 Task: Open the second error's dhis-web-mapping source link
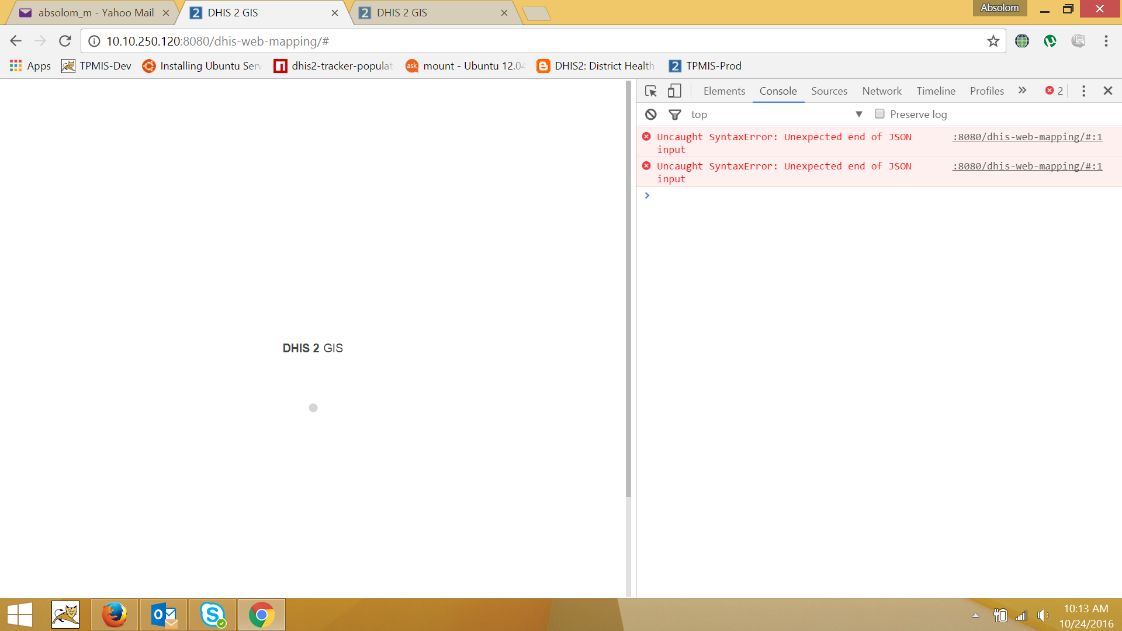tap(1027, 166)
